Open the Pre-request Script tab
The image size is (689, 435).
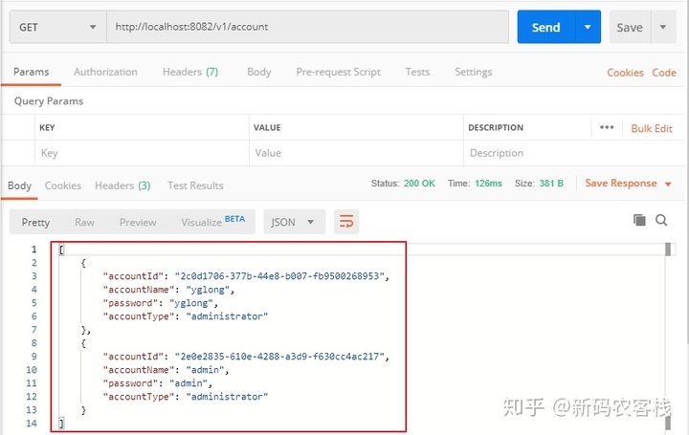coord(339,72)
